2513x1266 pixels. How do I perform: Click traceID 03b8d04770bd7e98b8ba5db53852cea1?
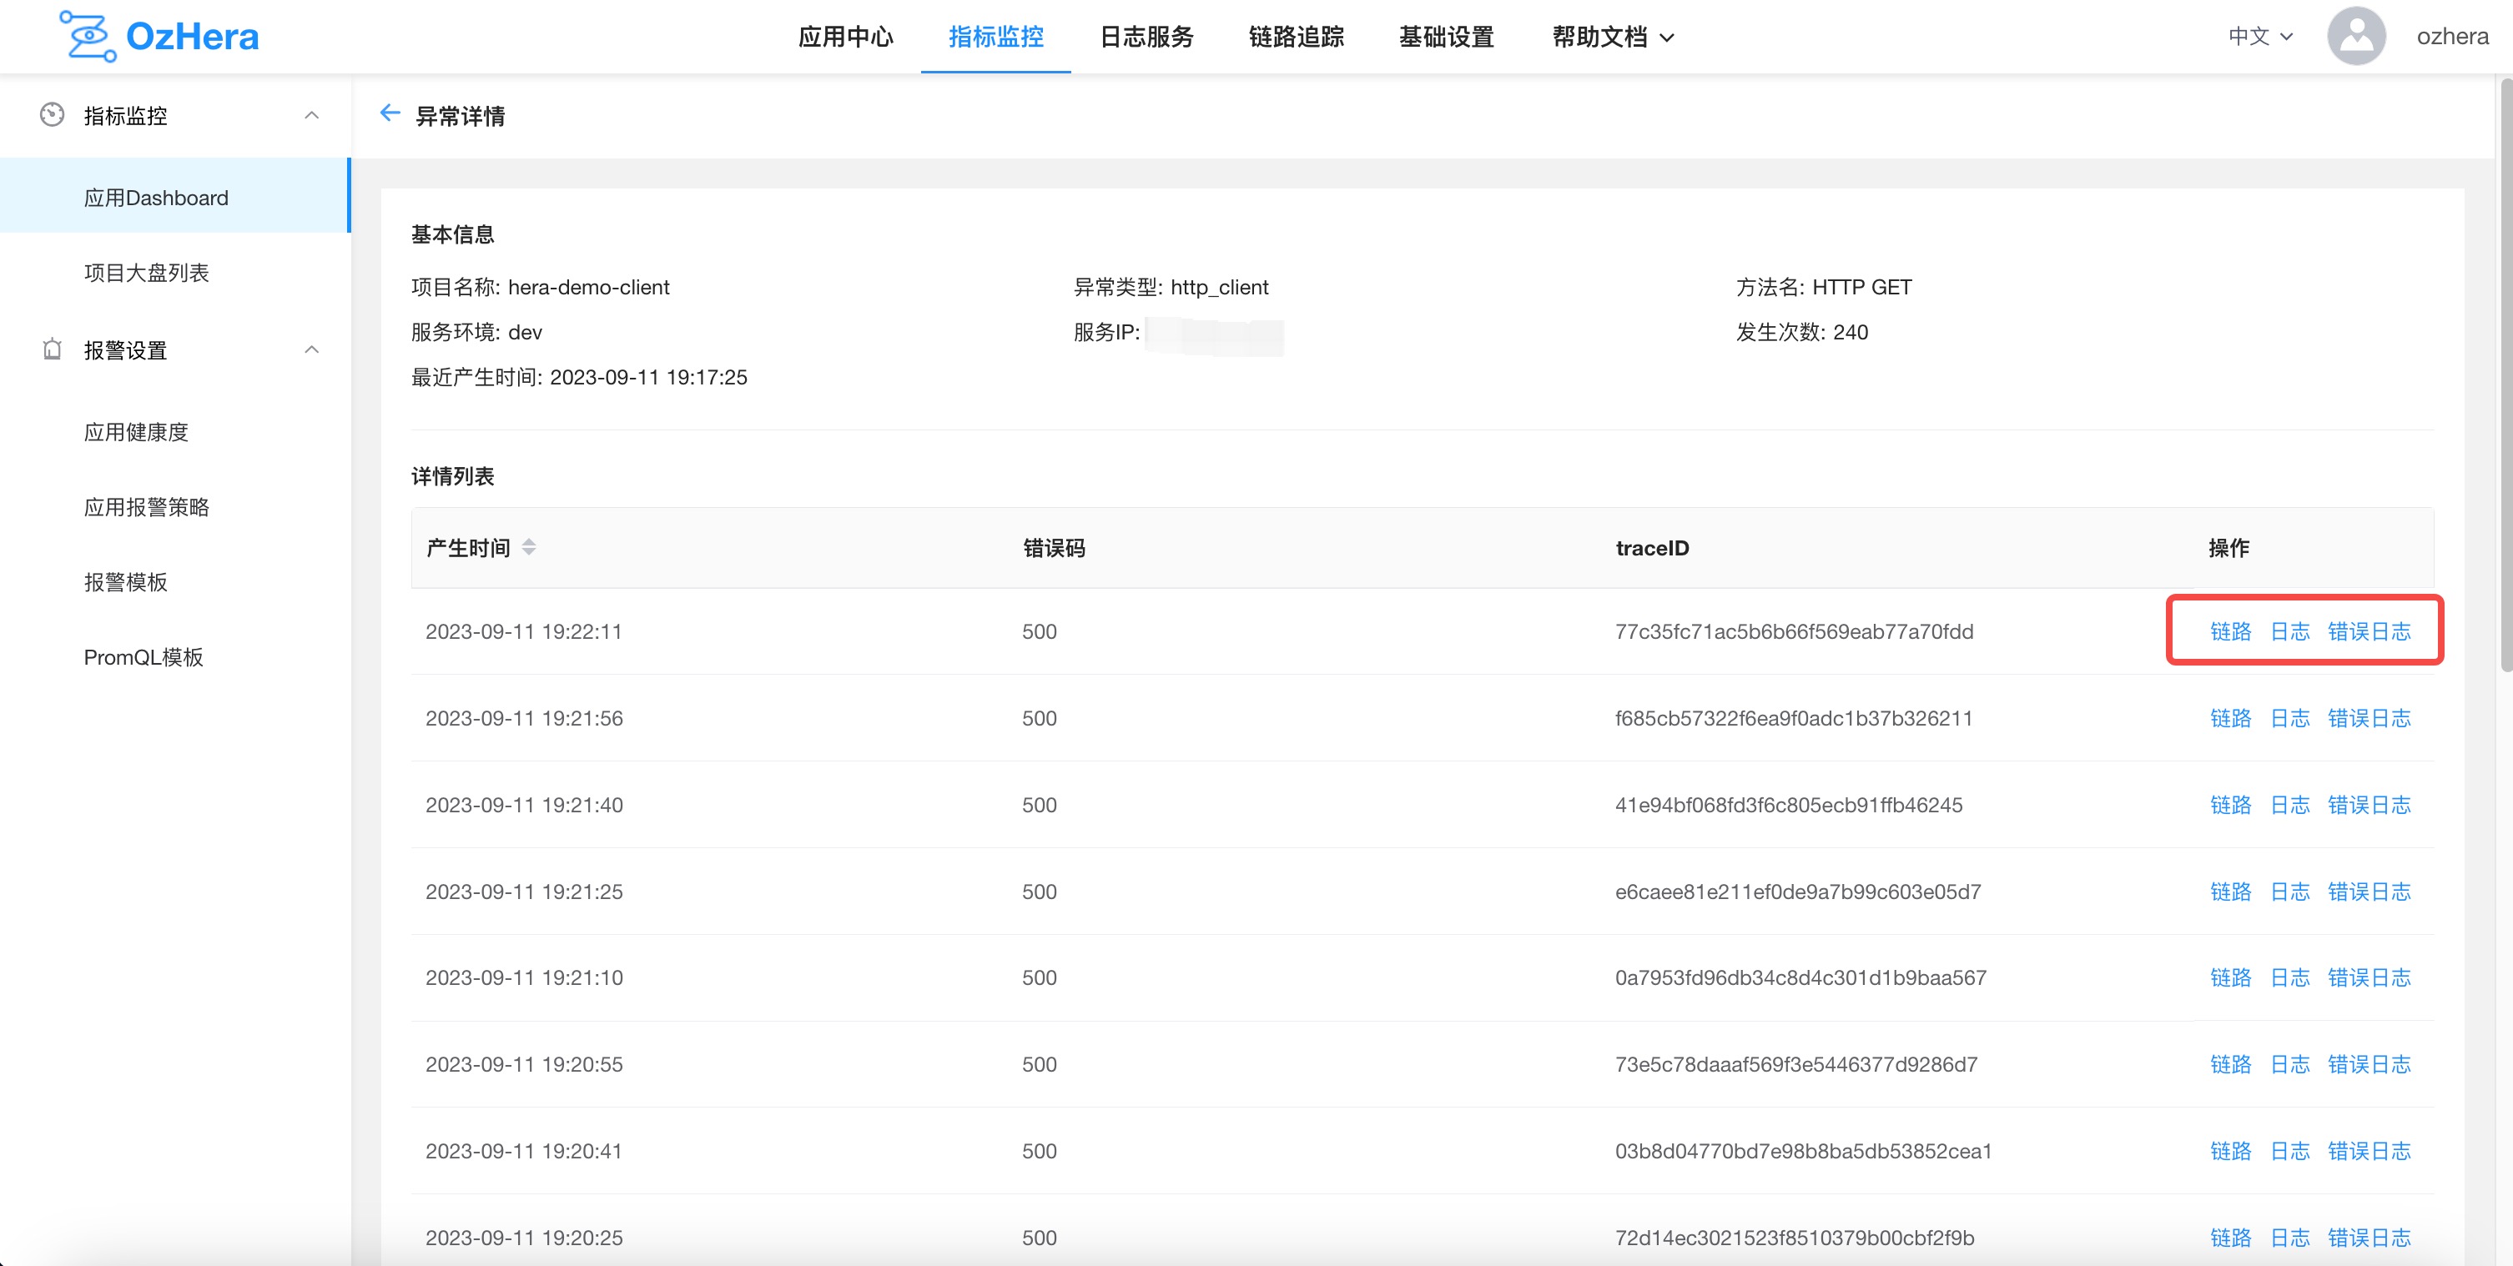[x=1803, y=1151]
